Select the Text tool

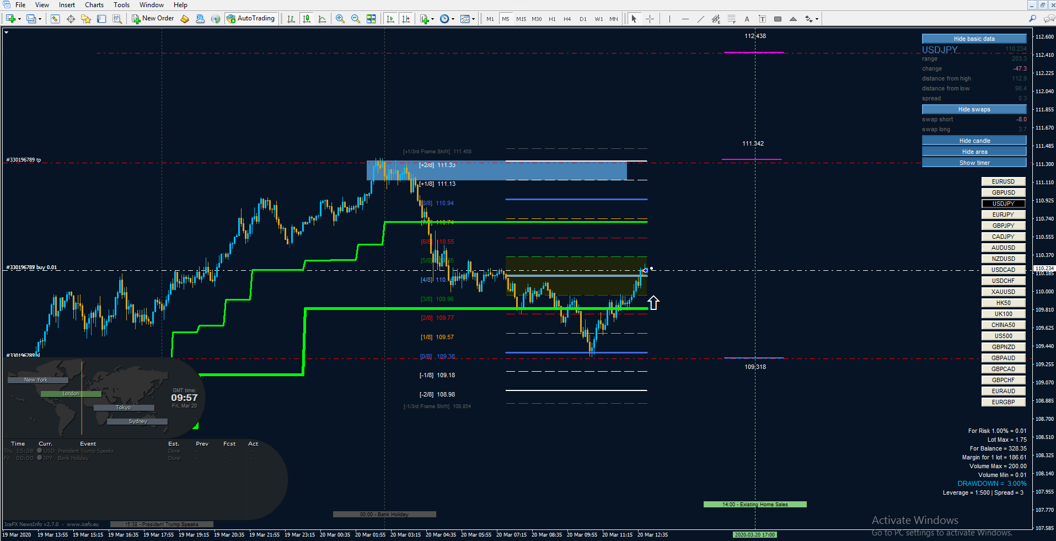pos(747,19)
